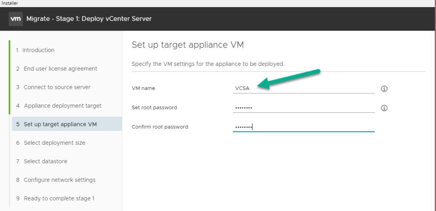Click the Installer window title text
This screenshot has height=211, width=436.
[x=9, y=3]
